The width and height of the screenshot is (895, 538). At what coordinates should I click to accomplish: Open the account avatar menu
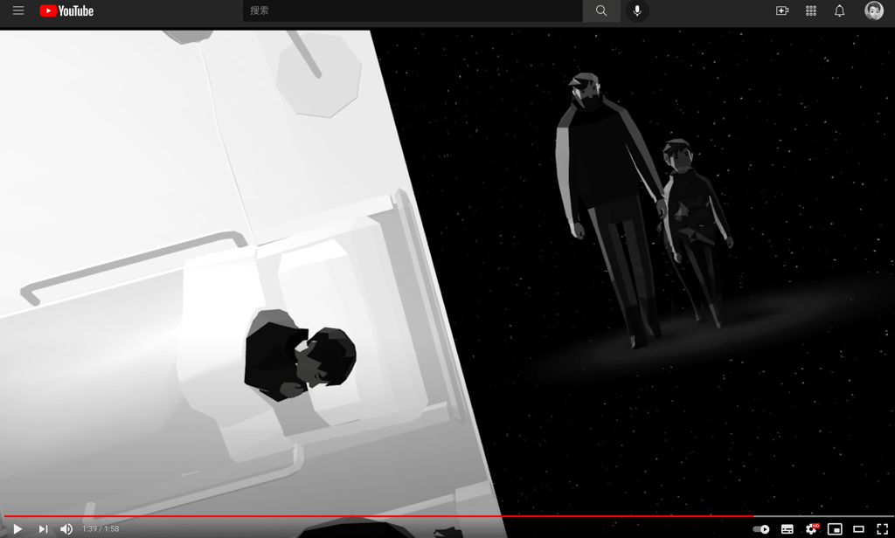coord(873,10)
